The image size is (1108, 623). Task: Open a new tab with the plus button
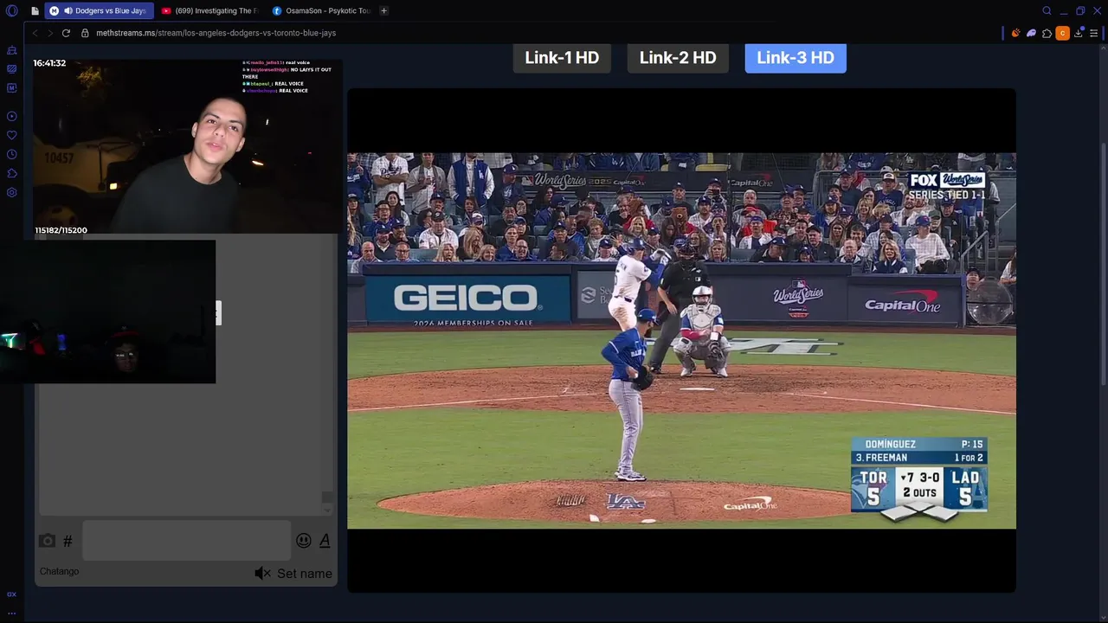(383, 10)
